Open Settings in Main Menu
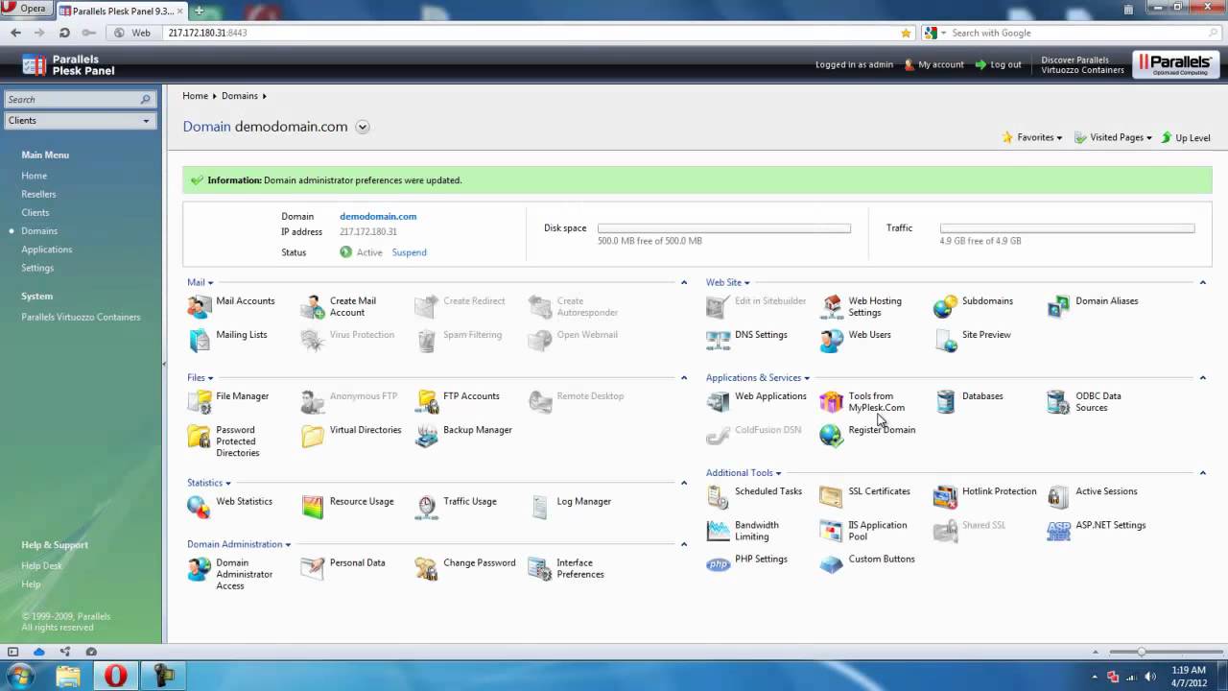1228x691 pixels. [x=37, y=268]
